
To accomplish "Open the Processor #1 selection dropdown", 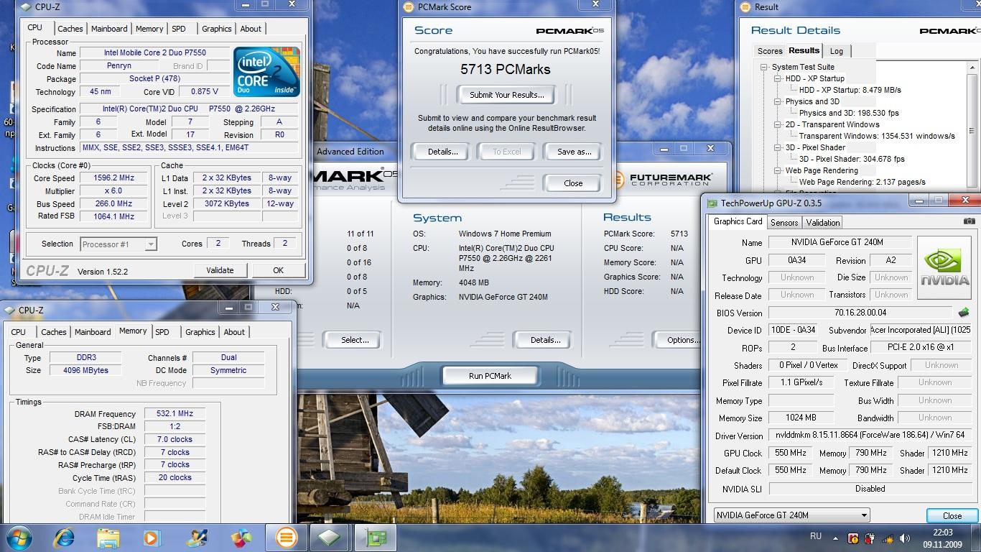I will click(x=118, y=244).
